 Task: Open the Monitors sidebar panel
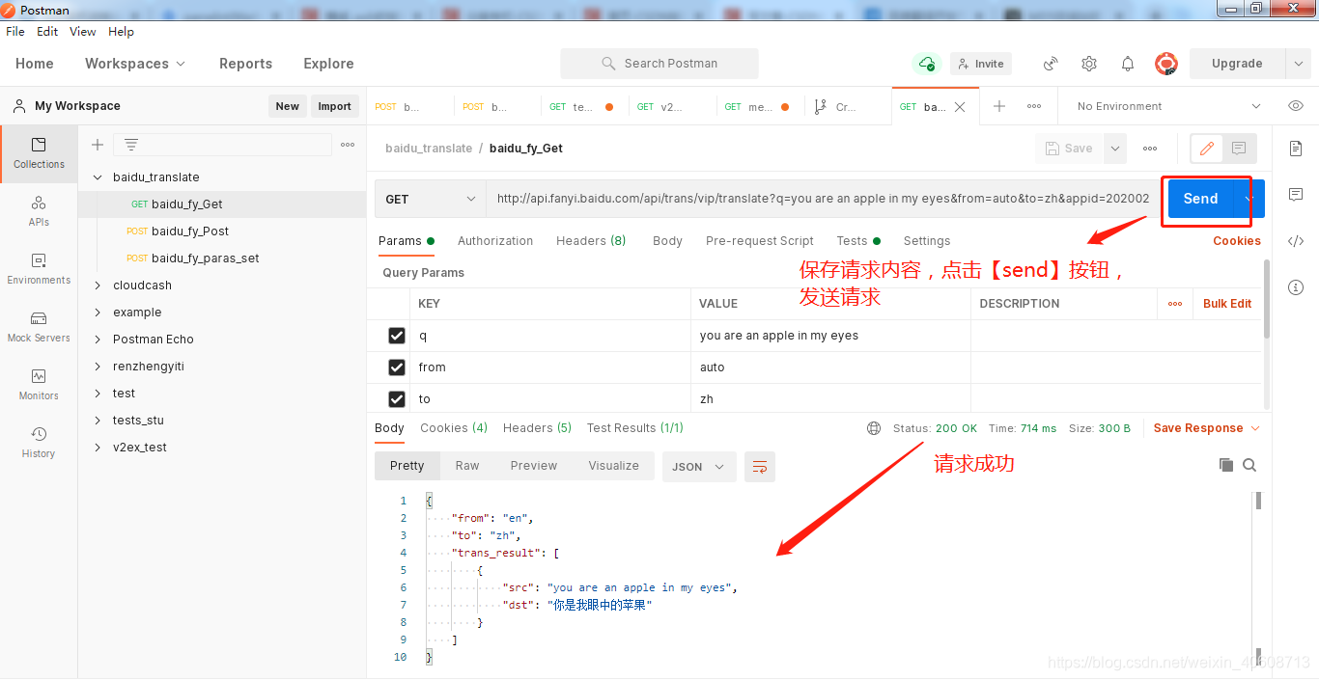pyautogui.click(x=39, y=385)
